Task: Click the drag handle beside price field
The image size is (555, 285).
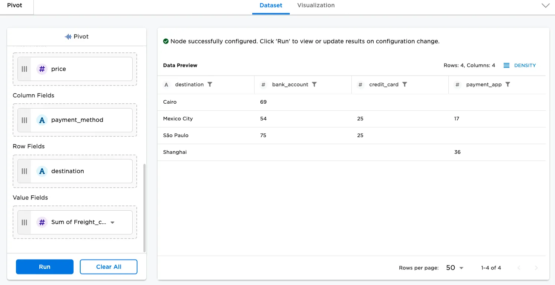Action: [25, 69]
